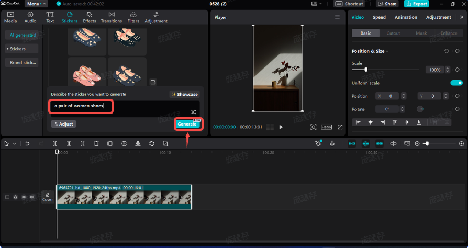Click the record voiceover microphone
The height and width of the screenshot is (248, 468).
coord(332,144)
